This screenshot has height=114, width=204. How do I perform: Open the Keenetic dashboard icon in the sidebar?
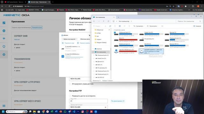tap(4, 23)
